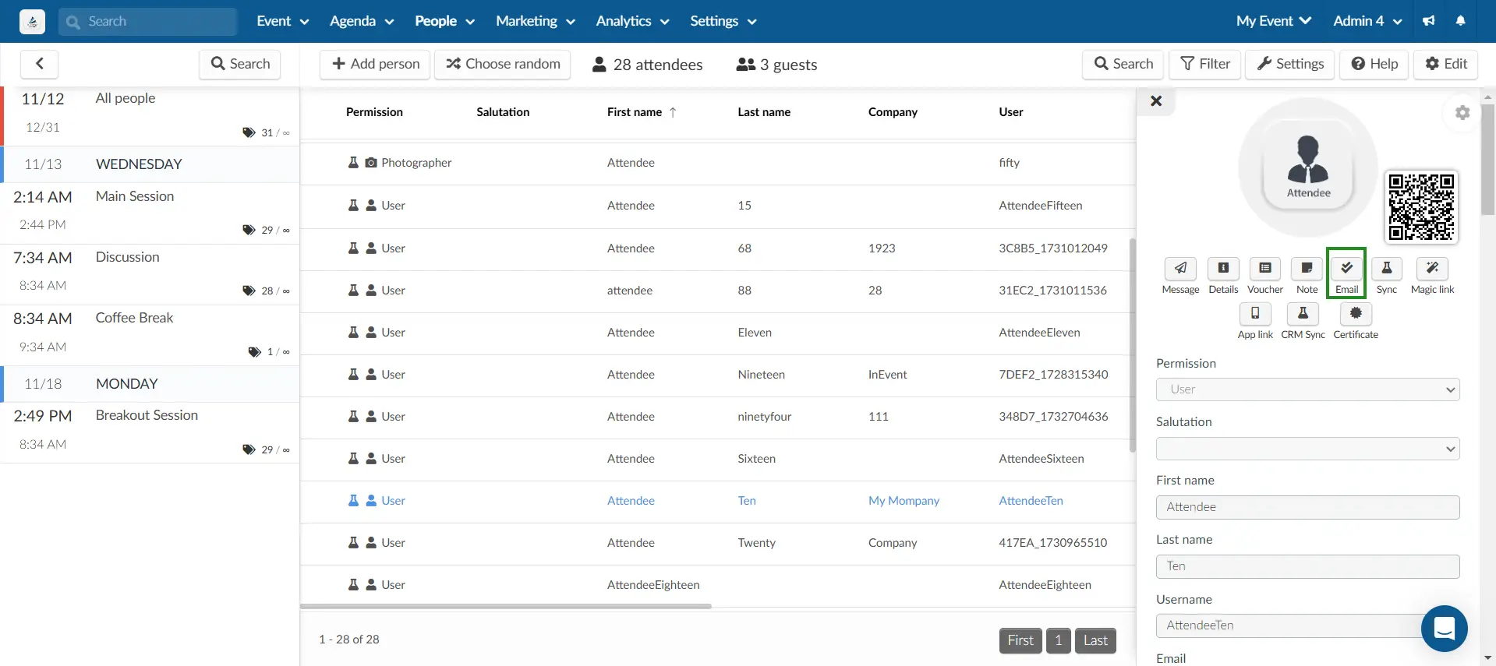Click the CRM Sync icon
The height and width of the screenshot is (666, 1496).
point(1303,314)
